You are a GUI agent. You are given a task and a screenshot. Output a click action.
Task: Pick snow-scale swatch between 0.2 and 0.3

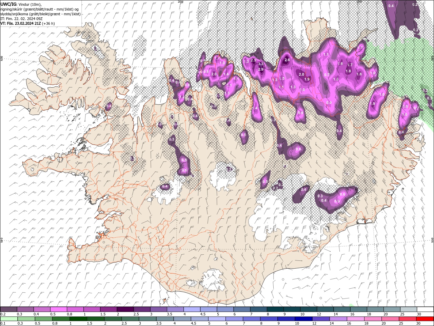pyautogui.click(x=8, y=309)
